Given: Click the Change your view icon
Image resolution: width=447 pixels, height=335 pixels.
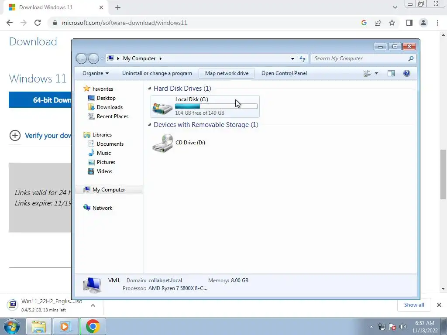Looking at the screenshot, I should point(367,73).
